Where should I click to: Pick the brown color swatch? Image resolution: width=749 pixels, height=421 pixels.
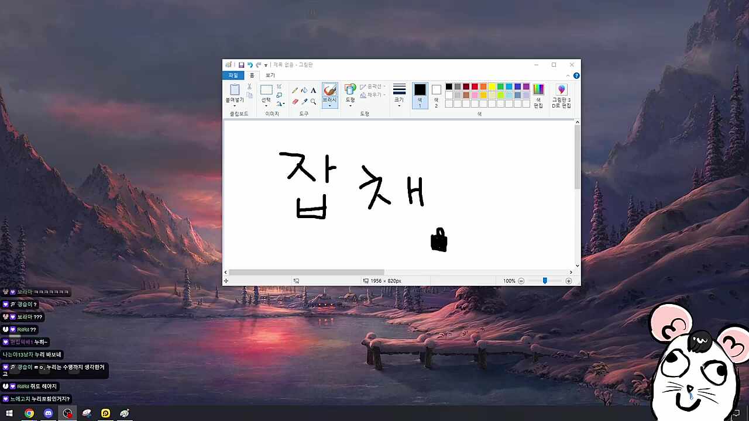pyautogui.click(x=466, y=95)
